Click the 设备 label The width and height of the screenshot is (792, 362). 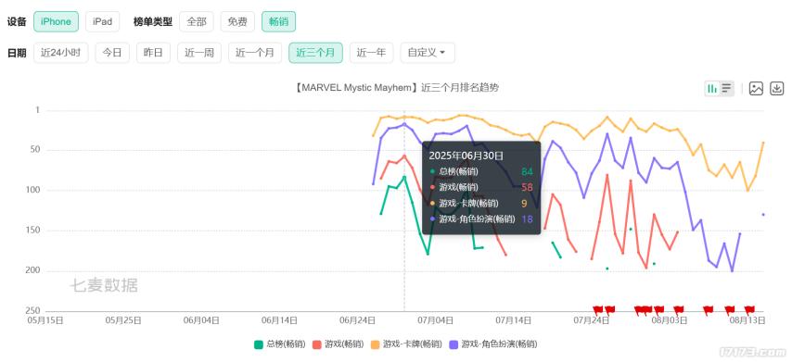[x=17, y=21]
